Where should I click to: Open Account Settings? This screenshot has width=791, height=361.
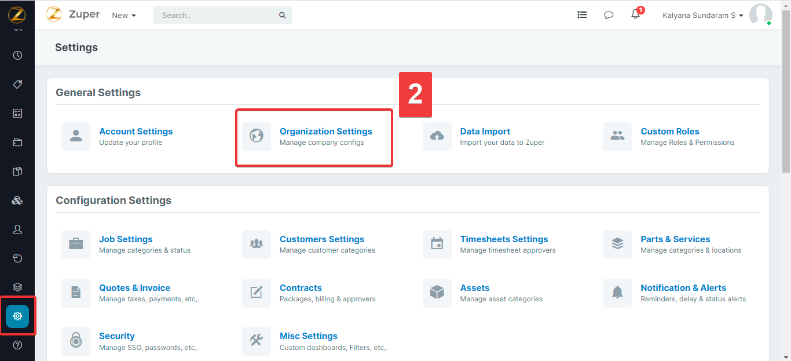pyautogui.click(x=136, y=132)
